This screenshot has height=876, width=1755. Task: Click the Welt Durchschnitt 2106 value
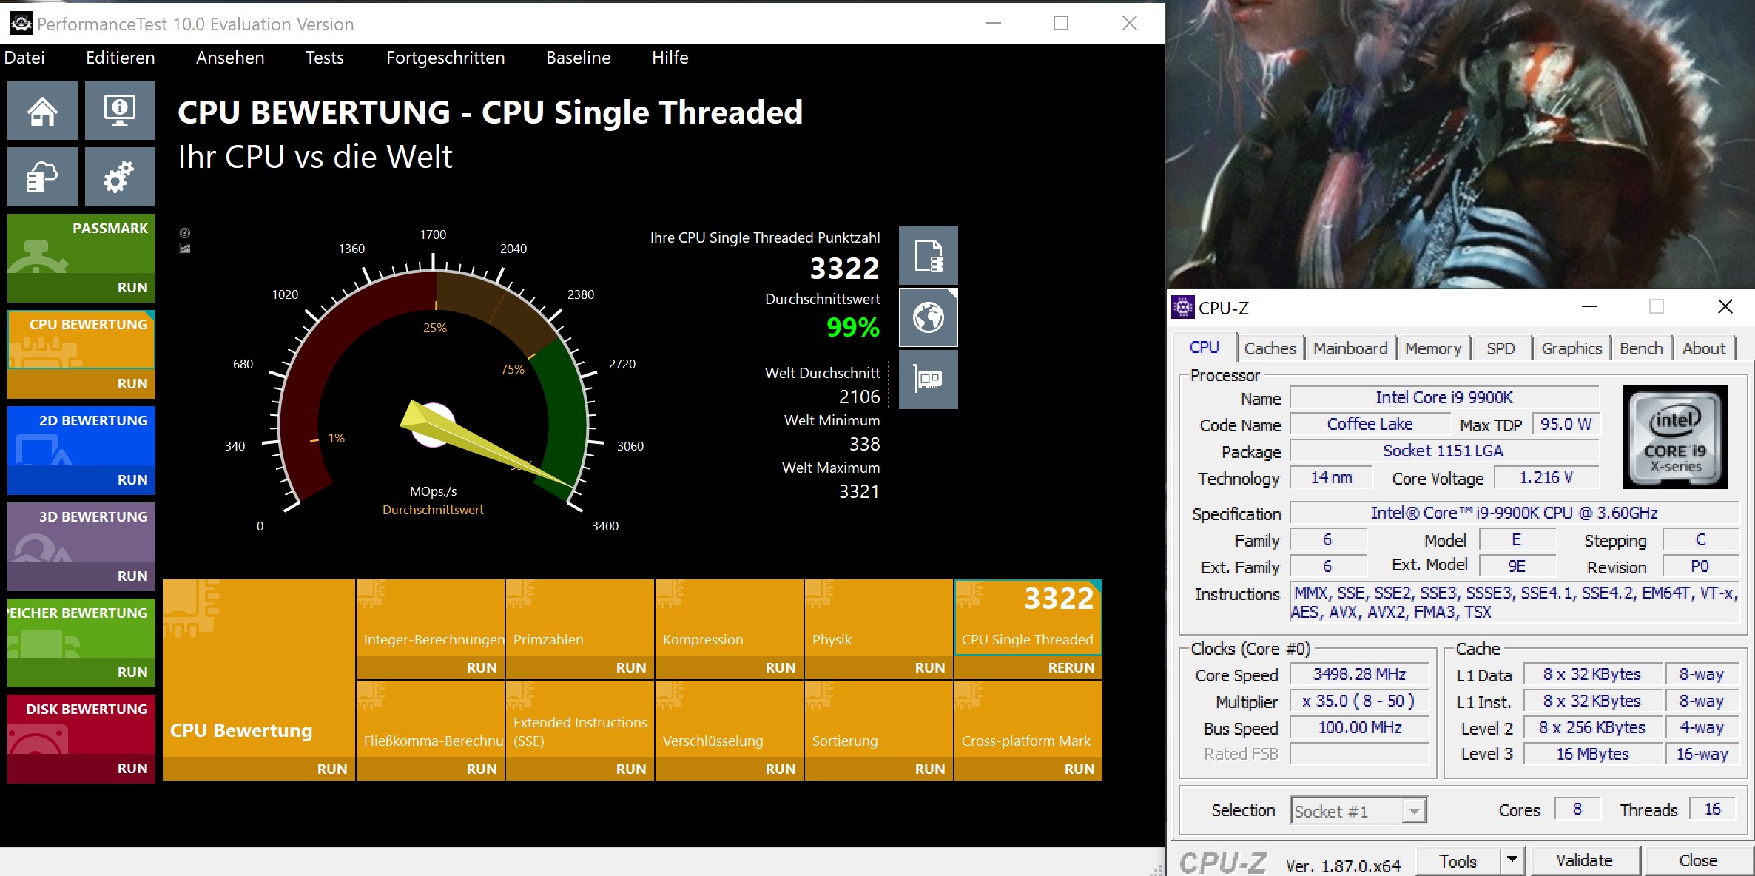click(x=859, y=397)
